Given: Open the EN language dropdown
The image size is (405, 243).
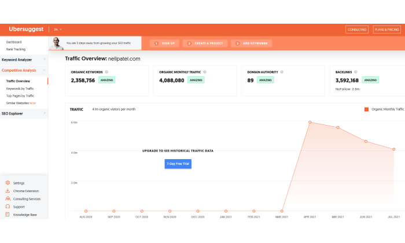Looking at the screenshot, I should coord(58,30).
